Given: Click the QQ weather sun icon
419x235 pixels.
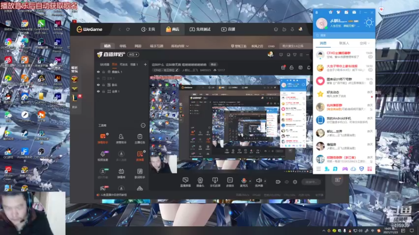Looking at the screenshot, I should (369, 22).
